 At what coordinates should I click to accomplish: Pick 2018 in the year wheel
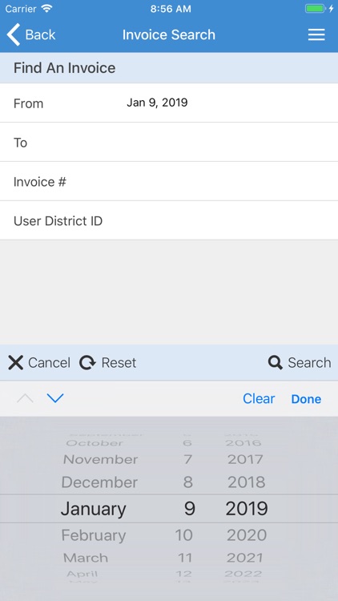coord(247,482)
